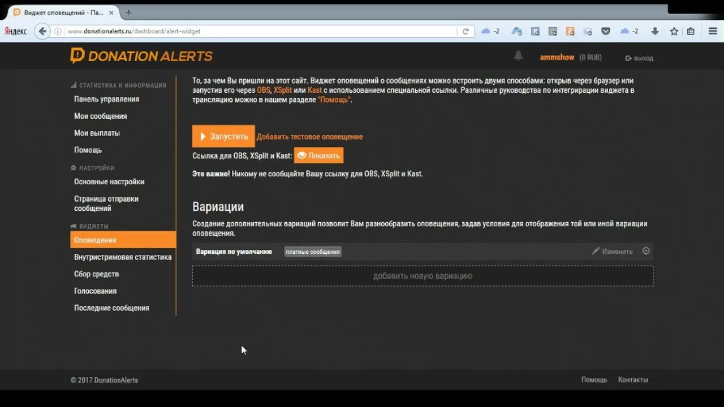The image size is (724, 407).
Task: Open Мои выплаты in sidebar
Action: click(x=97, y=133)
